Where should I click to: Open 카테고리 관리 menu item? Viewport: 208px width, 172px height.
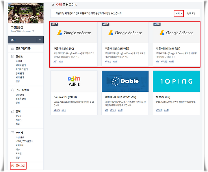pyautogui.click(x=22, y=69)
